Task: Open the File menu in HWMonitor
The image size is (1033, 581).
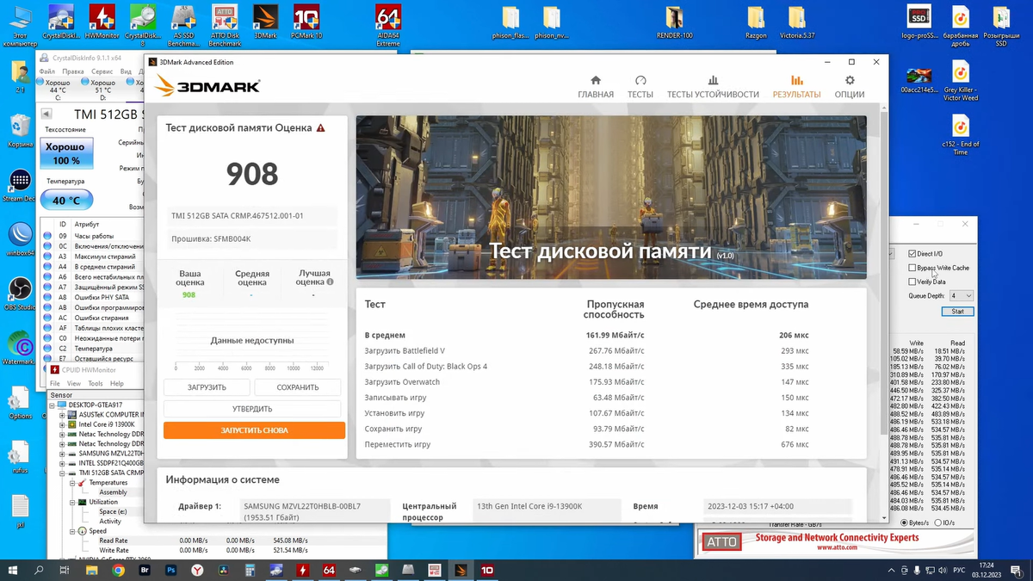Action: (x=55, y=383)
